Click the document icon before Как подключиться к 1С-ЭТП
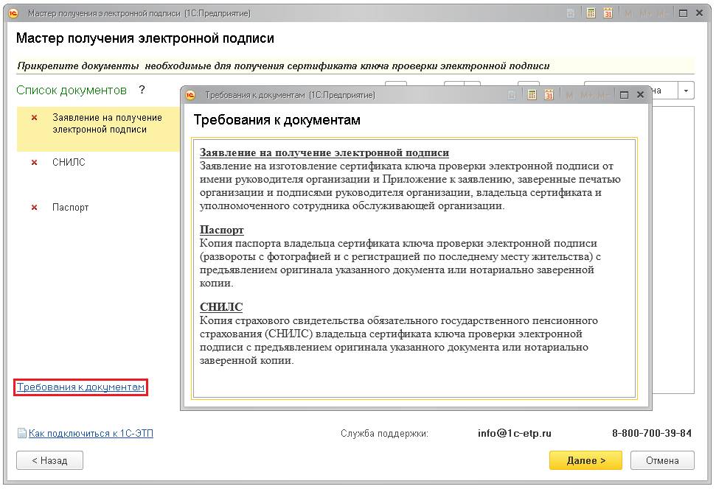This screenshot has height=489, width=716. coord(22,433)
